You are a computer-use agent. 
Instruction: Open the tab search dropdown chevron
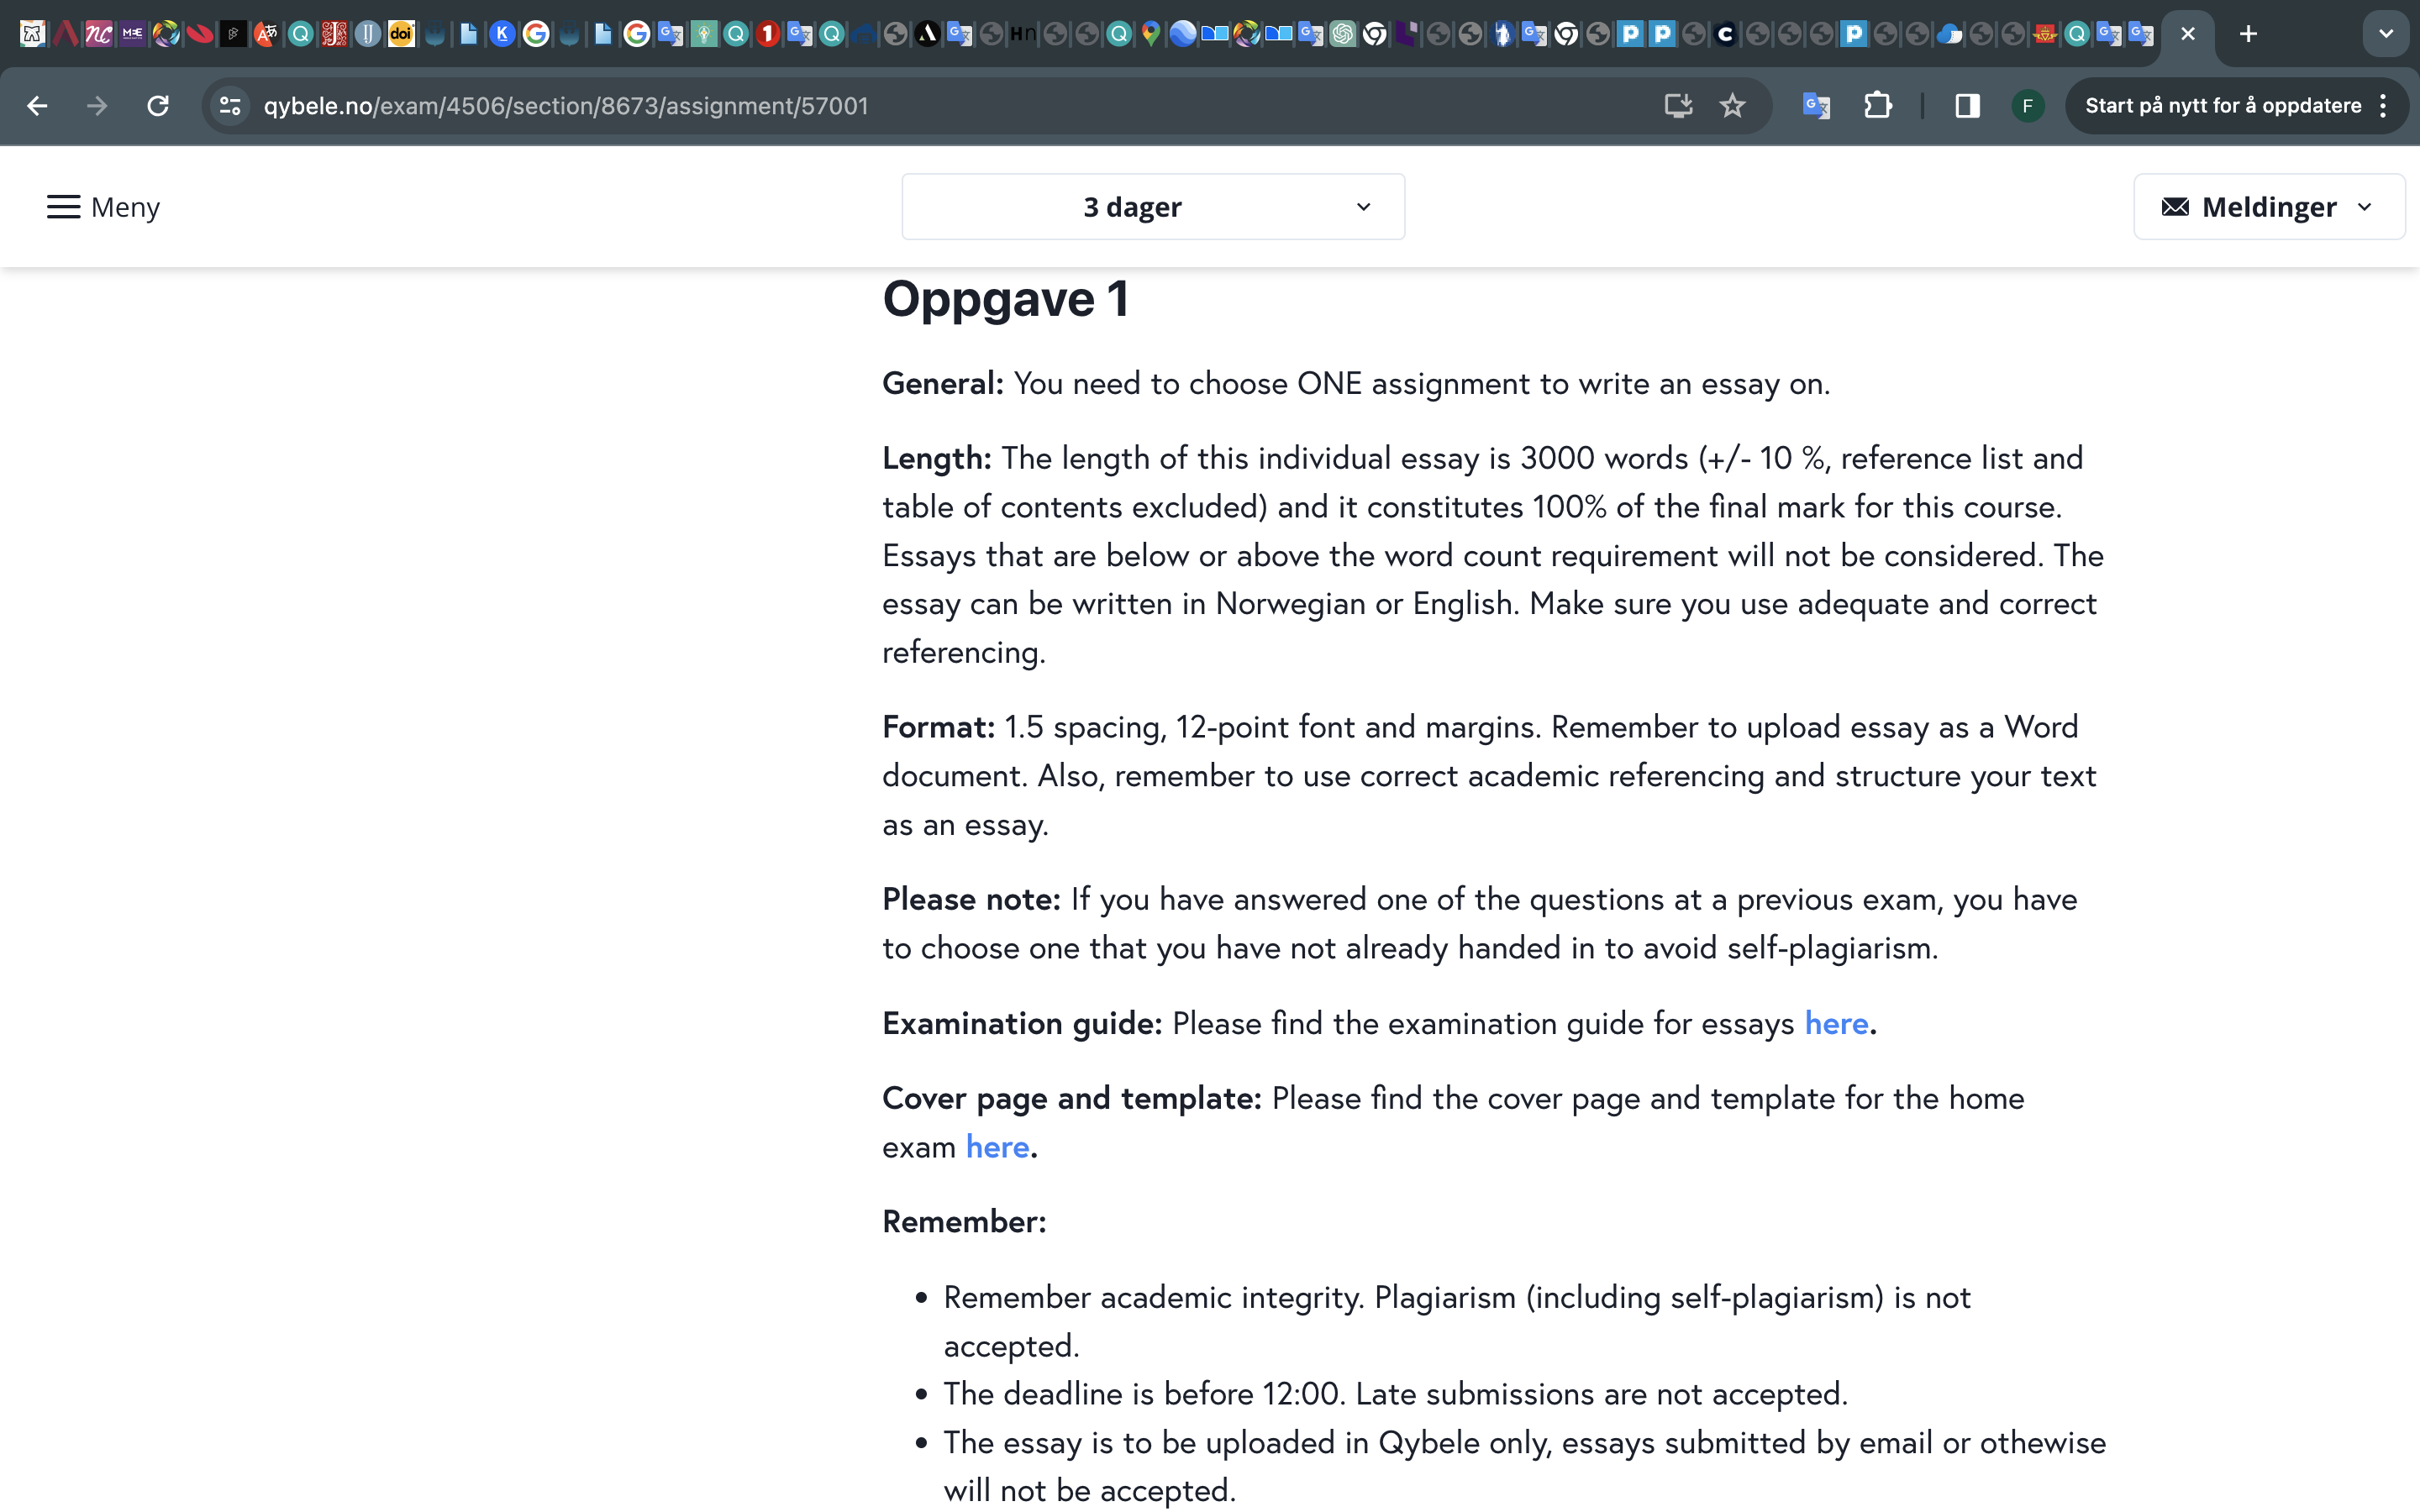coord(2386,34)
